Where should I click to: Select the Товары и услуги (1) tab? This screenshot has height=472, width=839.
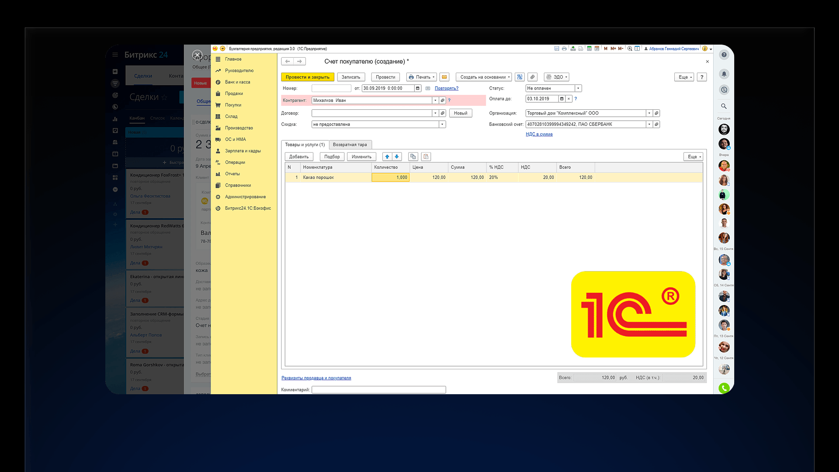(305, 145)
